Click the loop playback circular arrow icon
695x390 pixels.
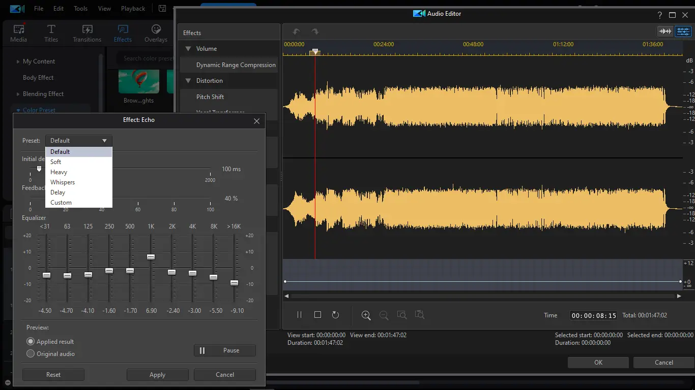(335, 315)
